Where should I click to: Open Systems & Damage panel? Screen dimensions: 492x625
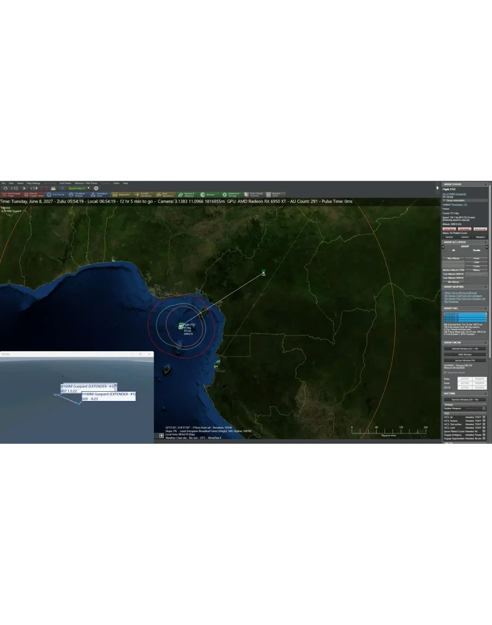click(231, 194)
